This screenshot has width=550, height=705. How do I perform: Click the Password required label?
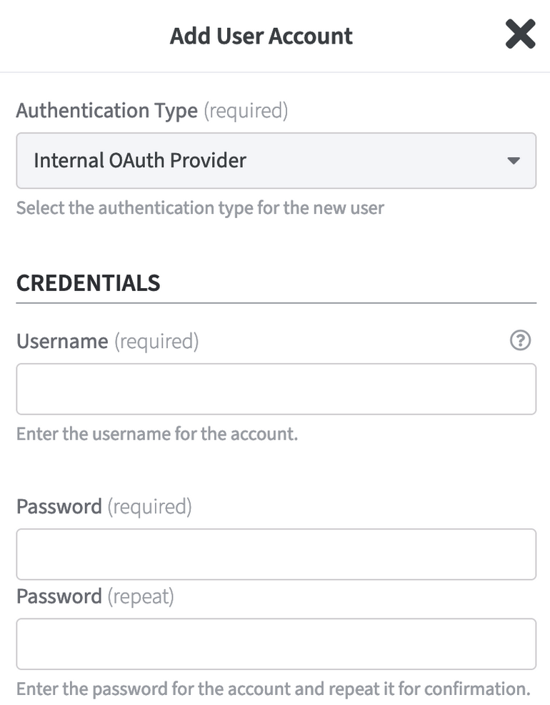pos(59,507)
